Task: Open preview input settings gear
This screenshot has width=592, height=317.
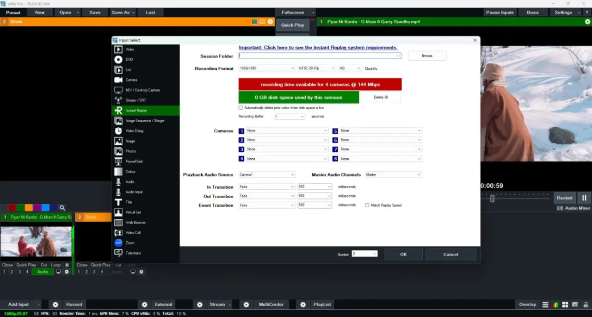Action: pos(271,21)
